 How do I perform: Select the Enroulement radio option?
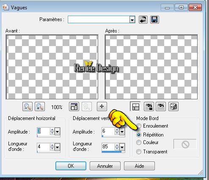click(152, 126)
